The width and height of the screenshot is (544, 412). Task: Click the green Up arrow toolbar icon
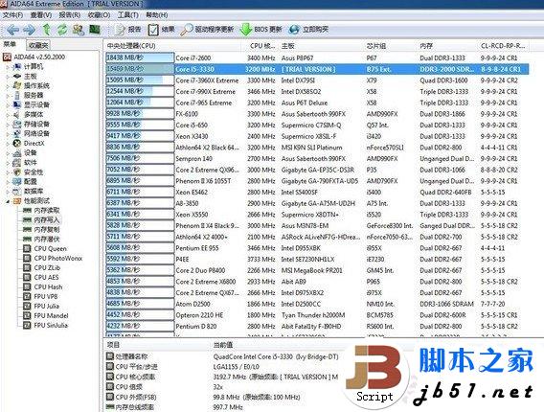point(47,30)
